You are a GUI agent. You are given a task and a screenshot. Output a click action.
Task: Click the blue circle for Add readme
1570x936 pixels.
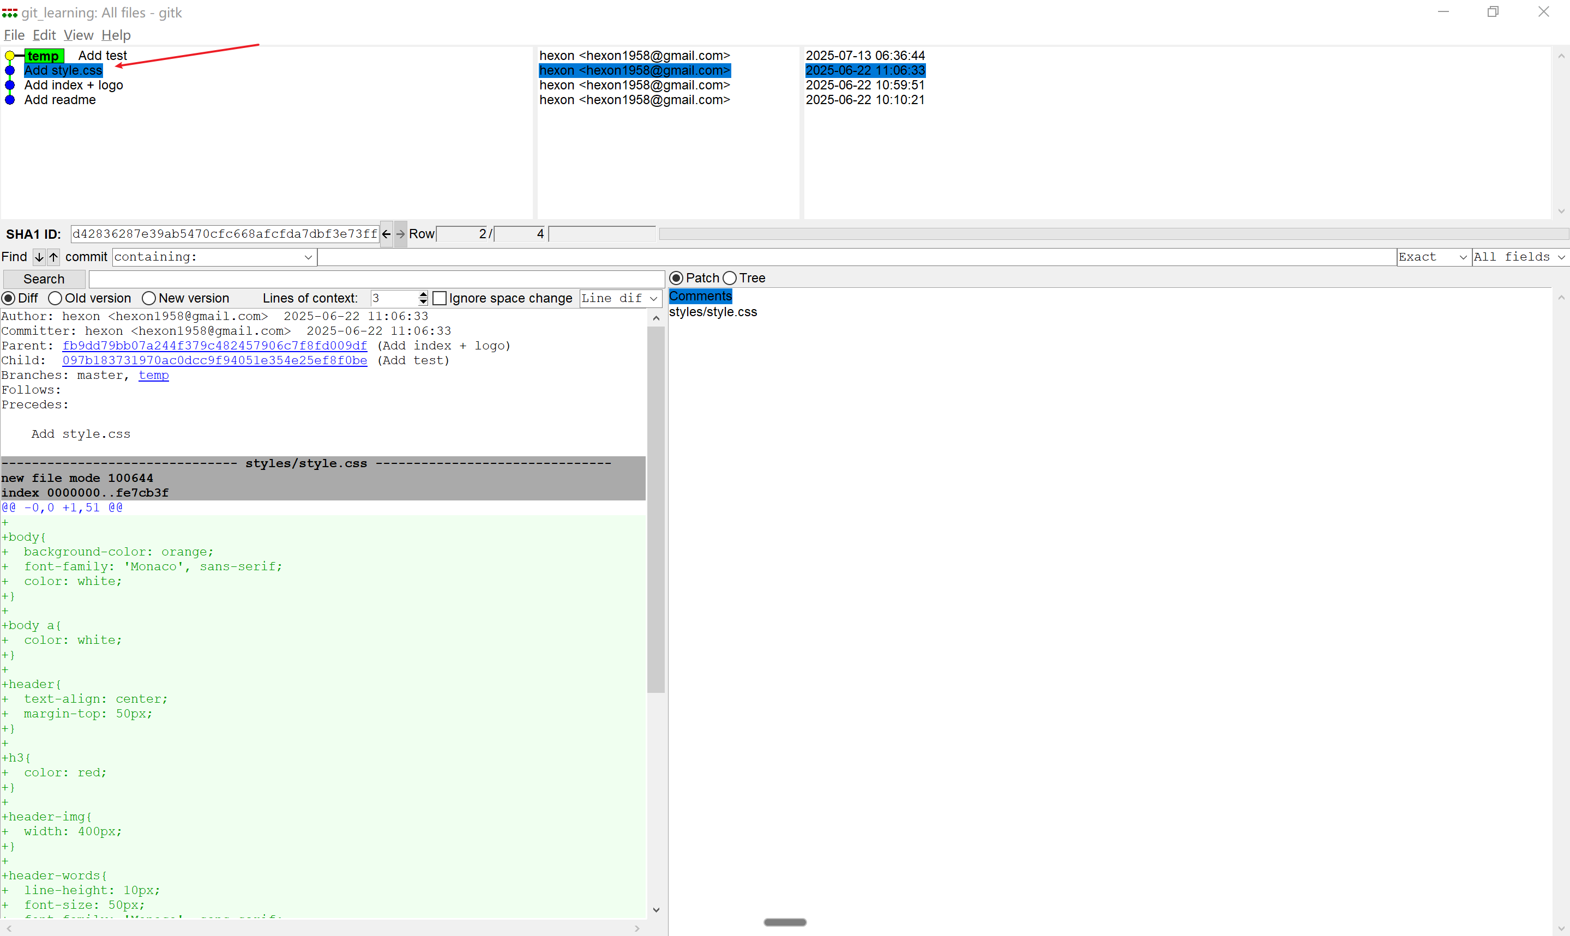tap(9, 100)
